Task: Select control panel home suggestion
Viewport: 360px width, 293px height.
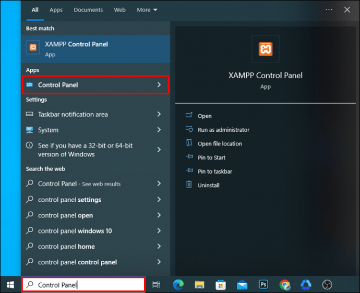Action: pyautogui.click(x=95, y=247)
